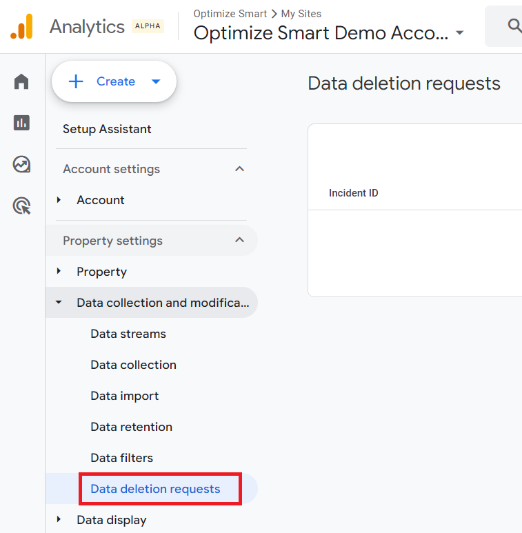Click the Create button label
The height and width of the screenshot is (533, 522).
116,81
